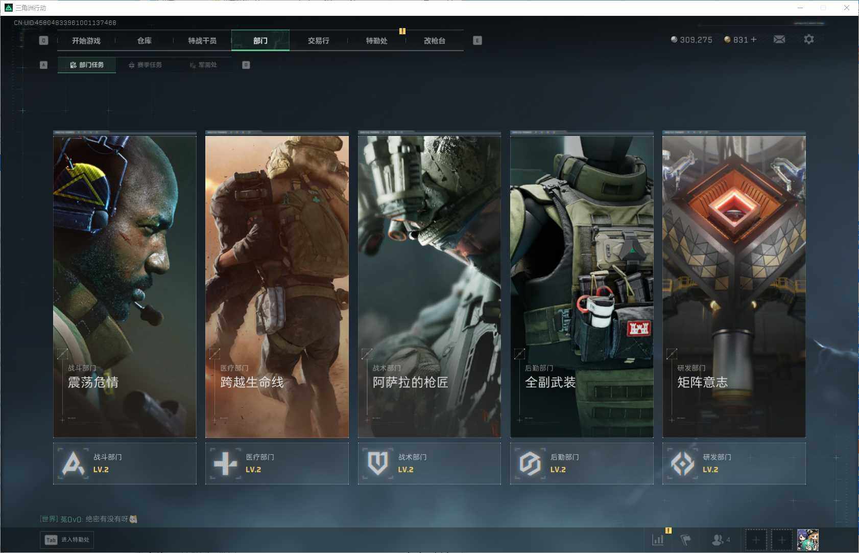Click the E key next-tab icon
859x553 pixels.
[x=478, y=40]
